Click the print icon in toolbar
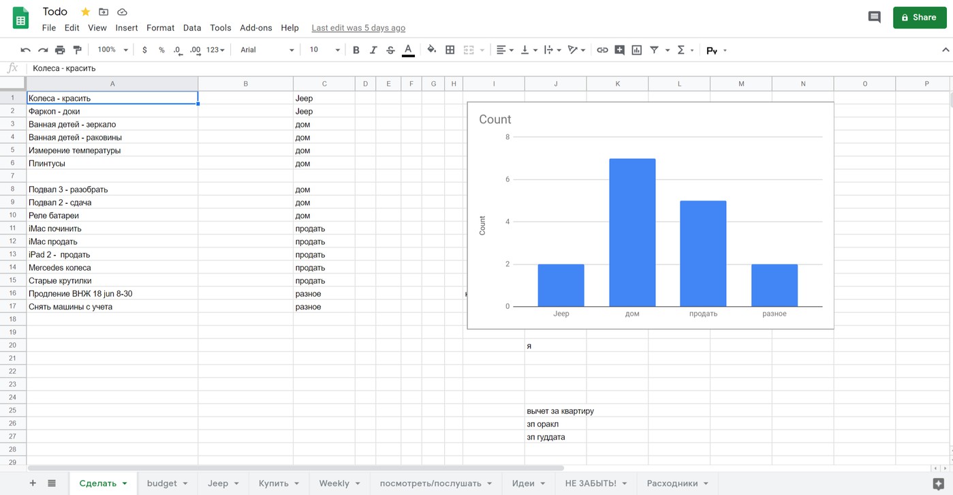Image resolution: width=953 pixels, height=495 pixels. (60, 50)
